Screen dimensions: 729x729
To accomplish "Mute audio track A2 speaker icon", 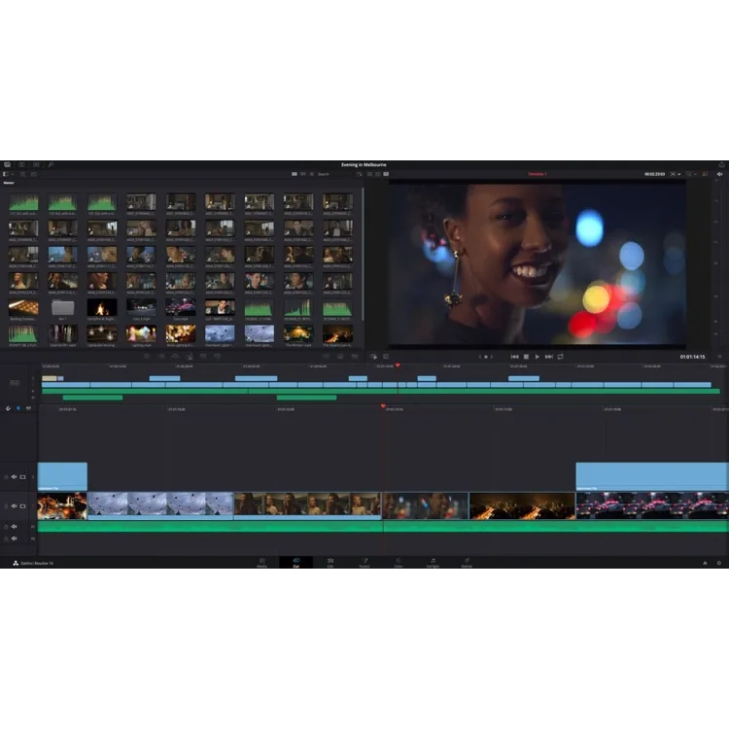I will click(14, 538).
